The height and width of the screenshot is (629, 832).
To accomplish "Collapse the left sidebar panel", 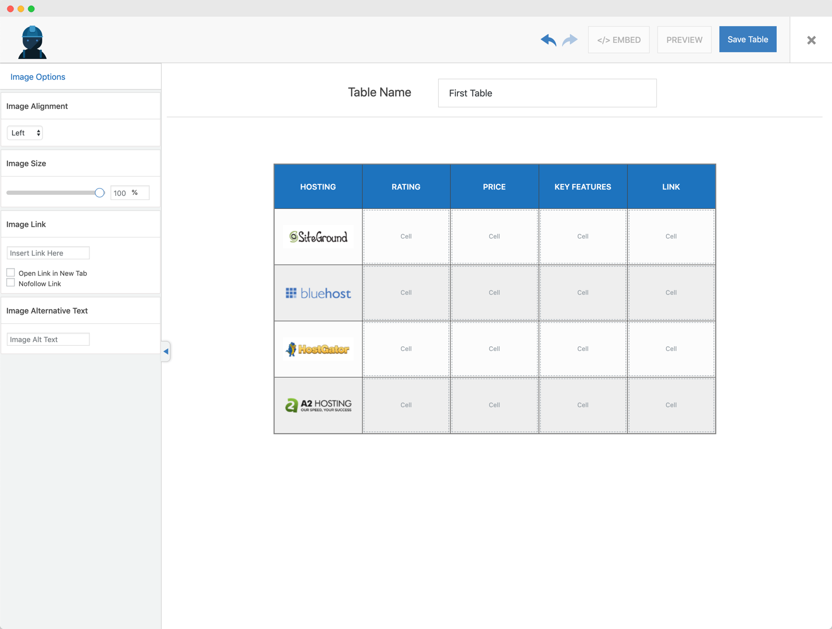I will (166, 351).
